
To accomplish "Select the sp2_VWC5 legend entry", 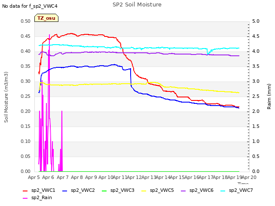I will (x=158, y=190).
